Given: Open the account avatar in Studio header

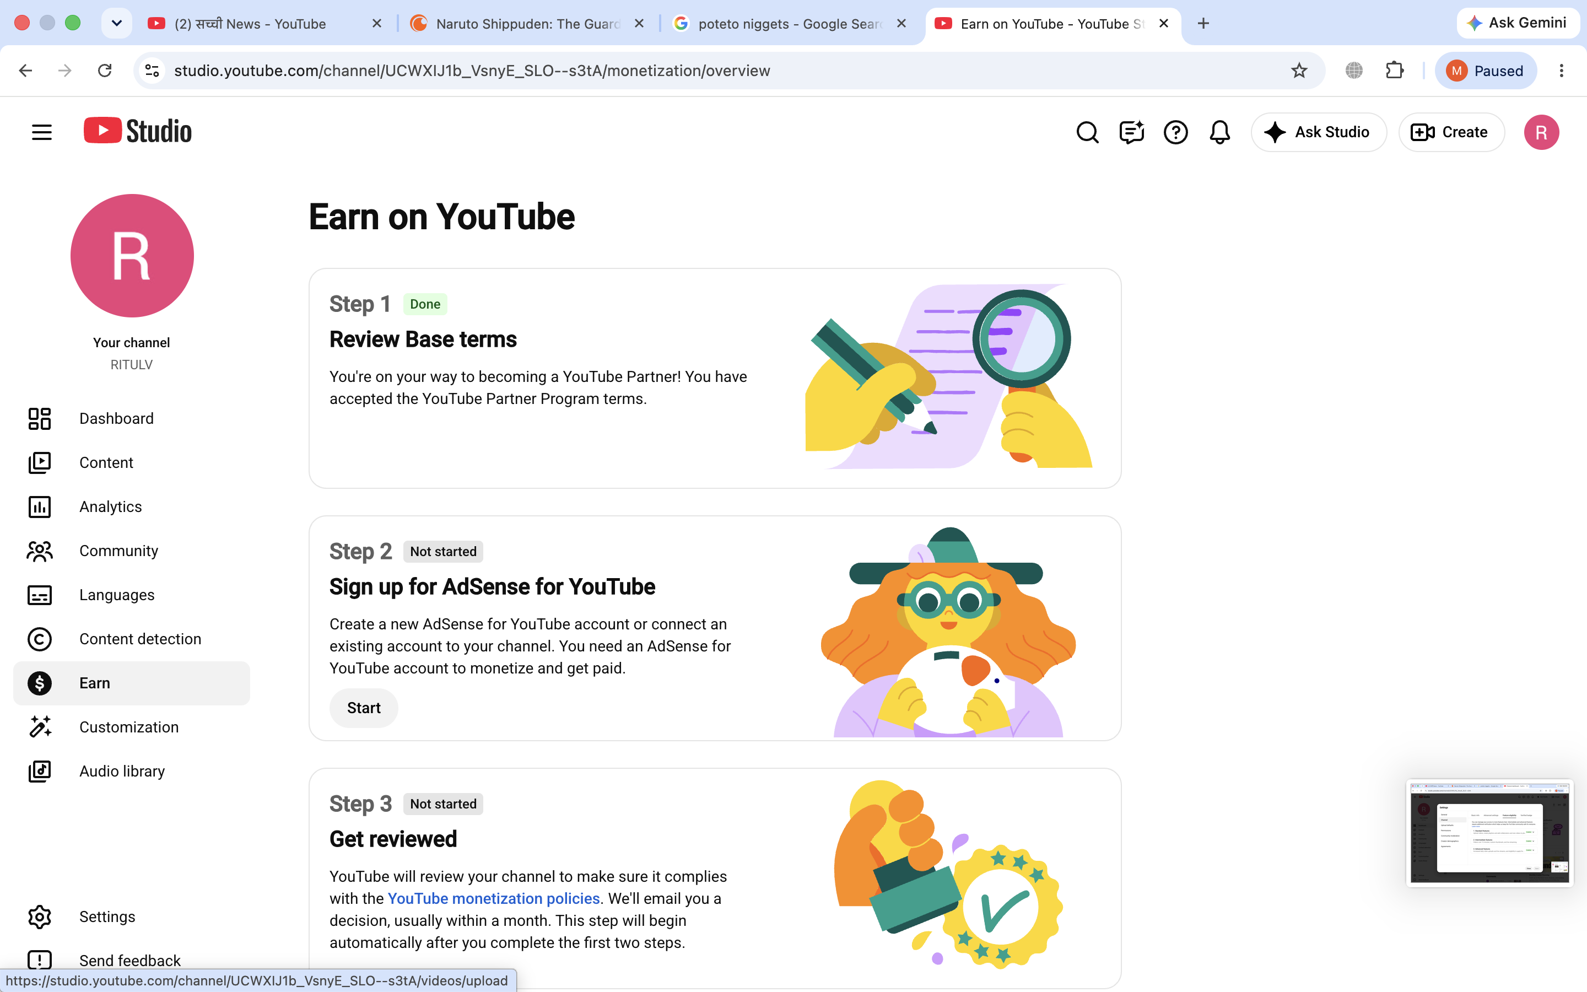Looking at the screenshot, I should pyautogui.click(x=1541, y=132).
